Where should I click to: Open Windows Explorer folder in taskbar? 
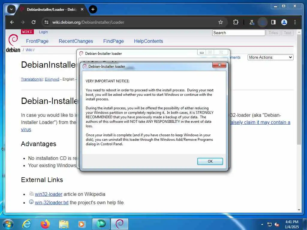[x=64, y=224]
